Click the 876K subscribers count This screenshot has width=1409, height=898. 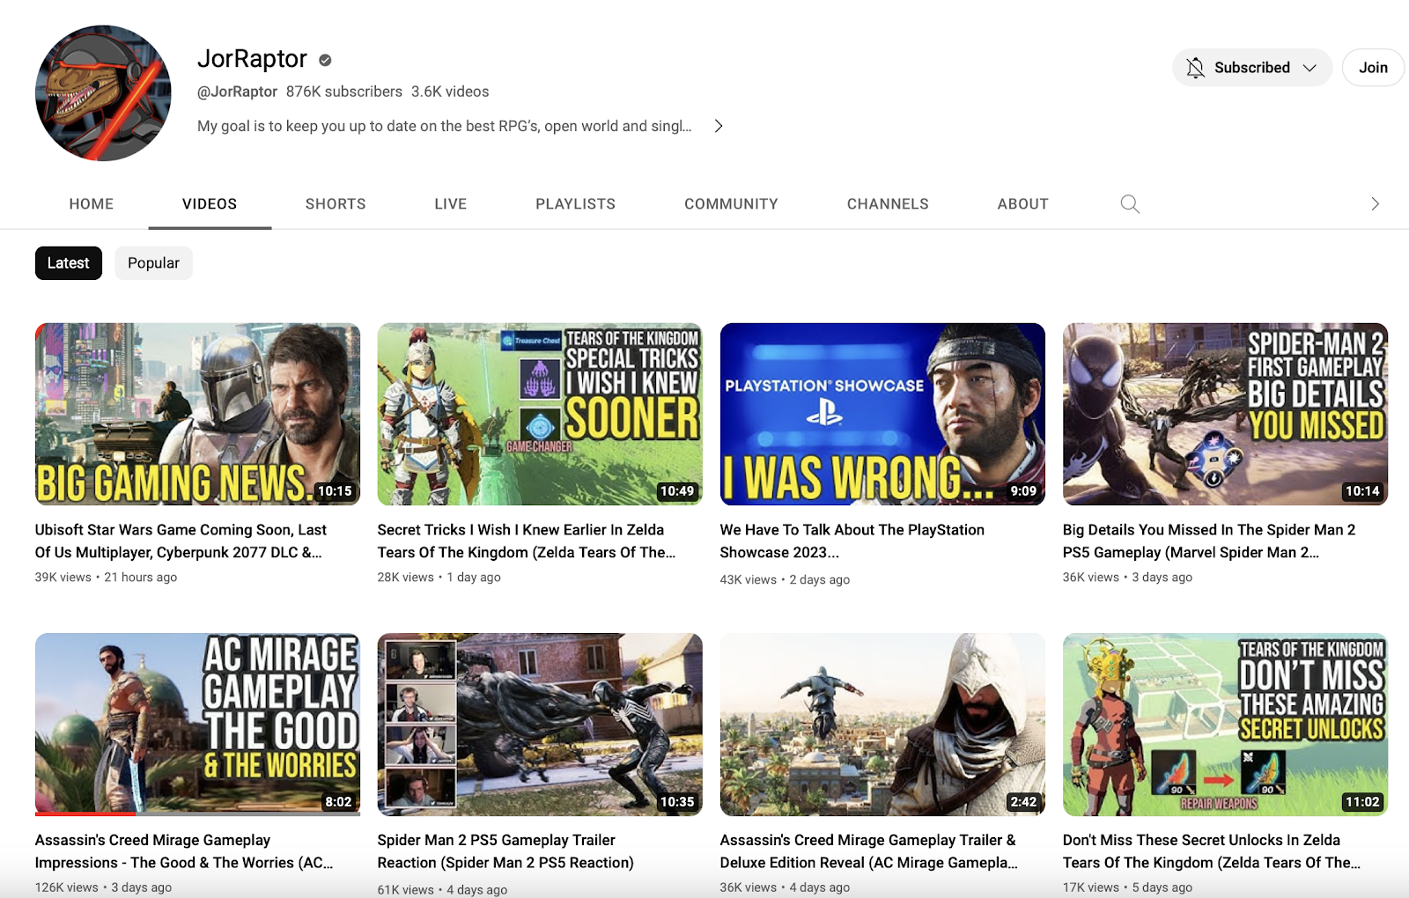click(x=344, y=92)
